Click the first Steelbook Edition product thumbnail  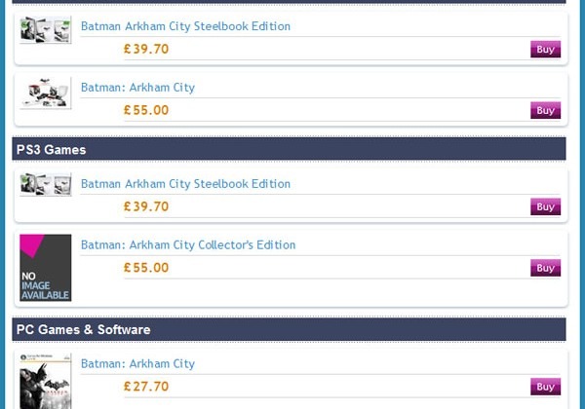[x=46, y=29]
